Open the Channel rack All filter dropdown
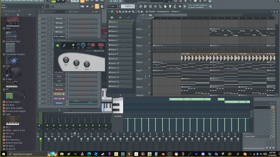This screenshot has width=280, height=157. coord(59,11)
